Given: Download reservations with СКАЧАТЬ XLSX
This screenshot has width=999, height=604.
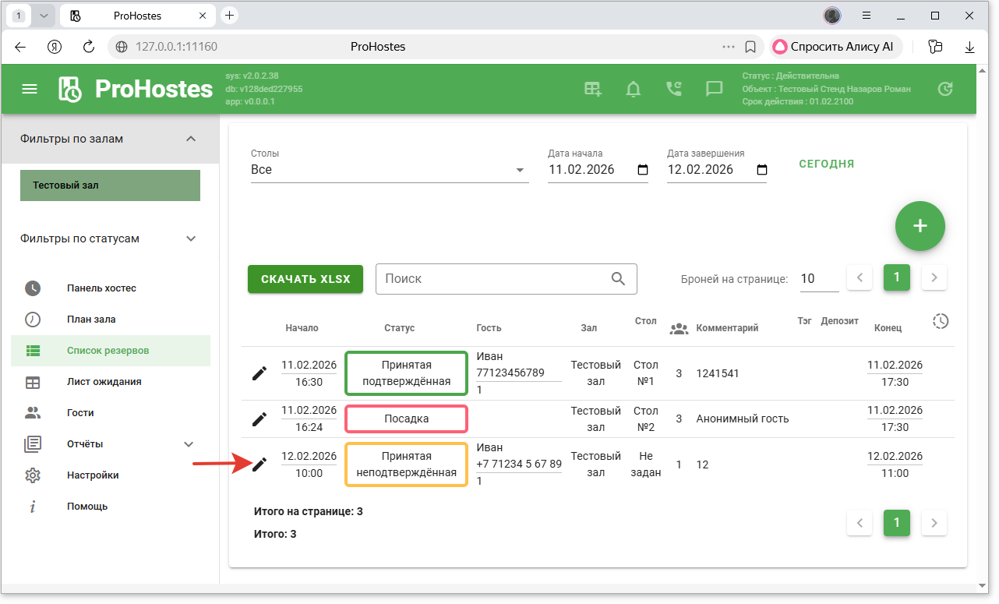Looking at the screenshot, I should tap(305, 279).
